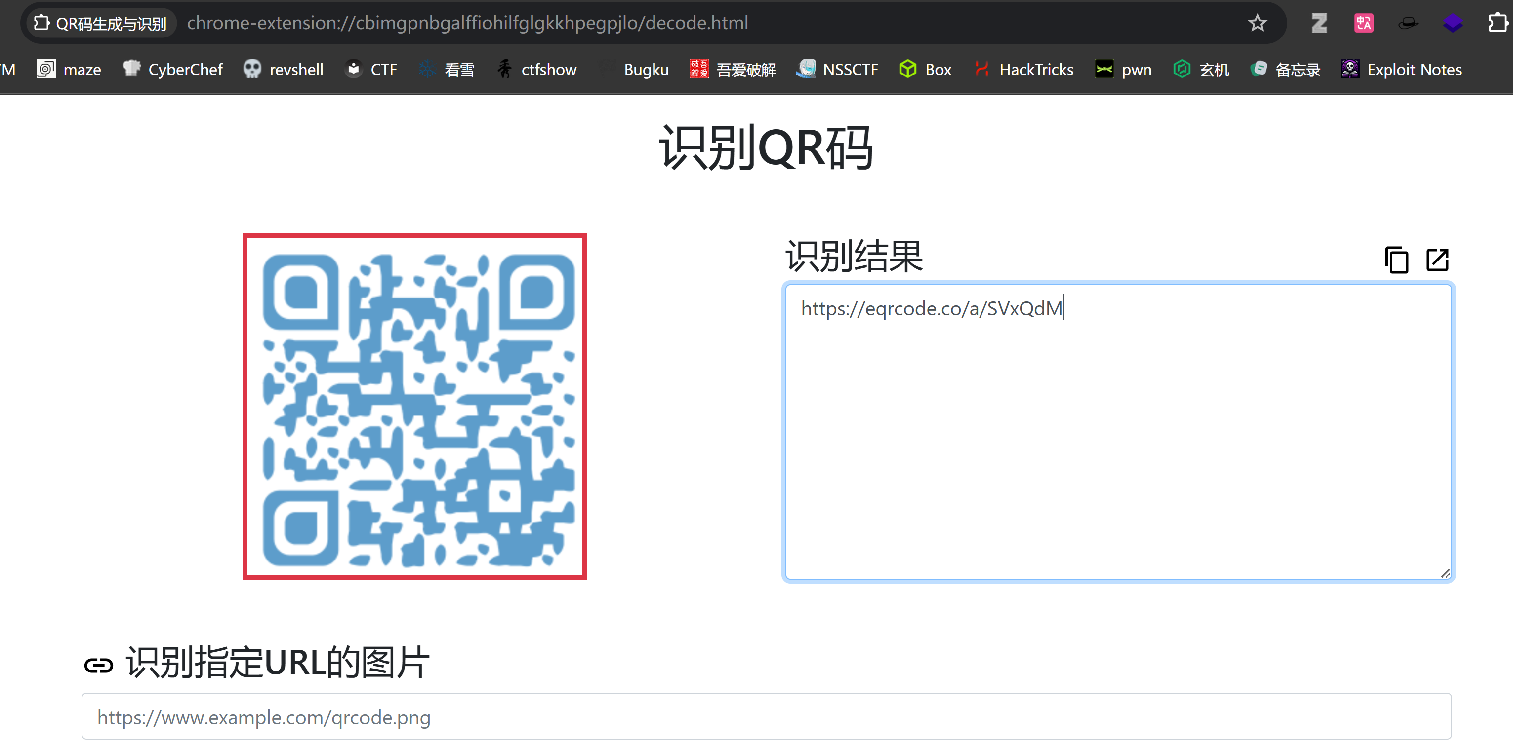Open the HackTricks bookmark
The image size is (1513, 746).
click(x=1023, y=69)
